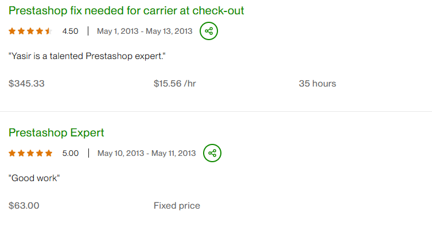Click the $15.56 /hr hourly rate
432x231 pixels.
coord(175,84)
